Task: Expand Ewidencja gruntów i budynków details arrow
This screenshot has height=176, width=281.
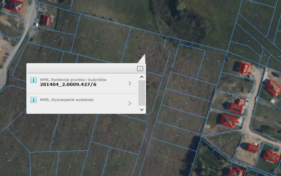Action: (130, 83)
